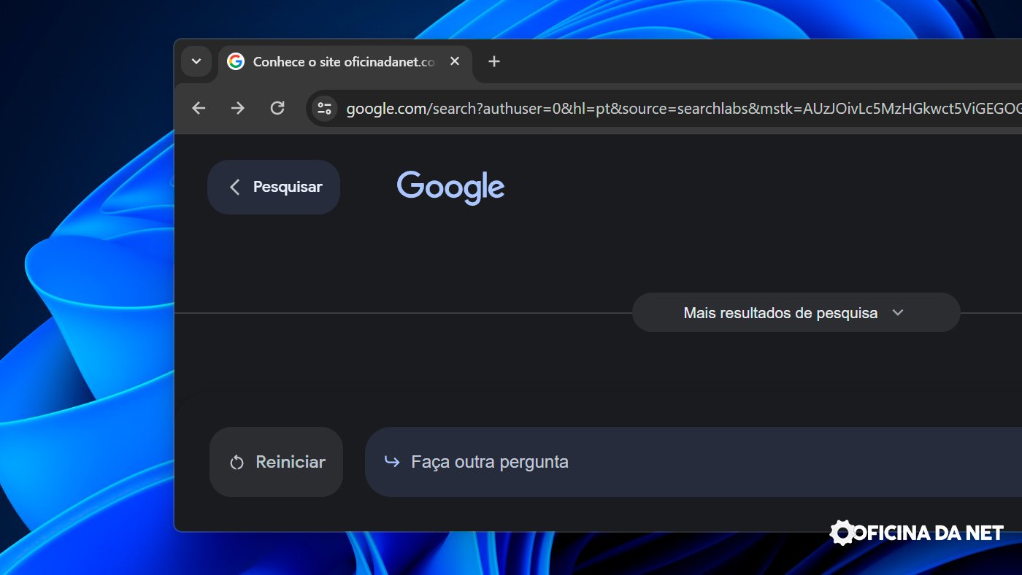This screenshot has width=1022, height=575.
Task: Click the follow-up arrow icon in question box
Action: click(x=392, y=462)
